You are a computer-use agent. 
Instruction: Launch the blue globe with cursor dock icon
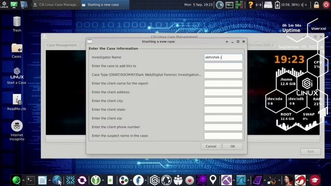tap(57, 180)
